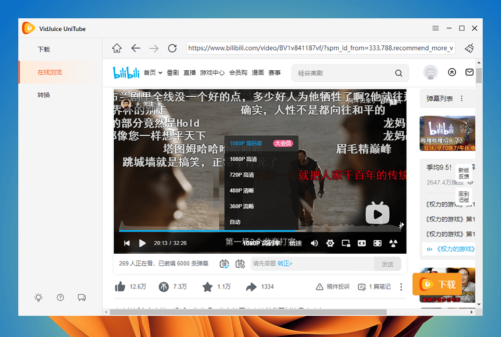
Task: Open danmaku settings icon
Action: (240, 264)
